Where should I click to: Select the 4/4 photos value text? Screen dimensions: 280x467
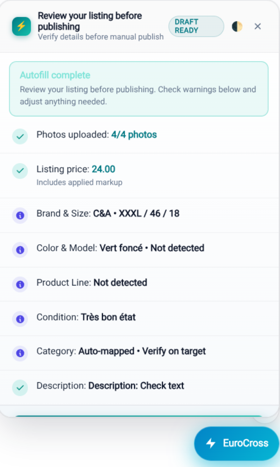tap(134, 135)
